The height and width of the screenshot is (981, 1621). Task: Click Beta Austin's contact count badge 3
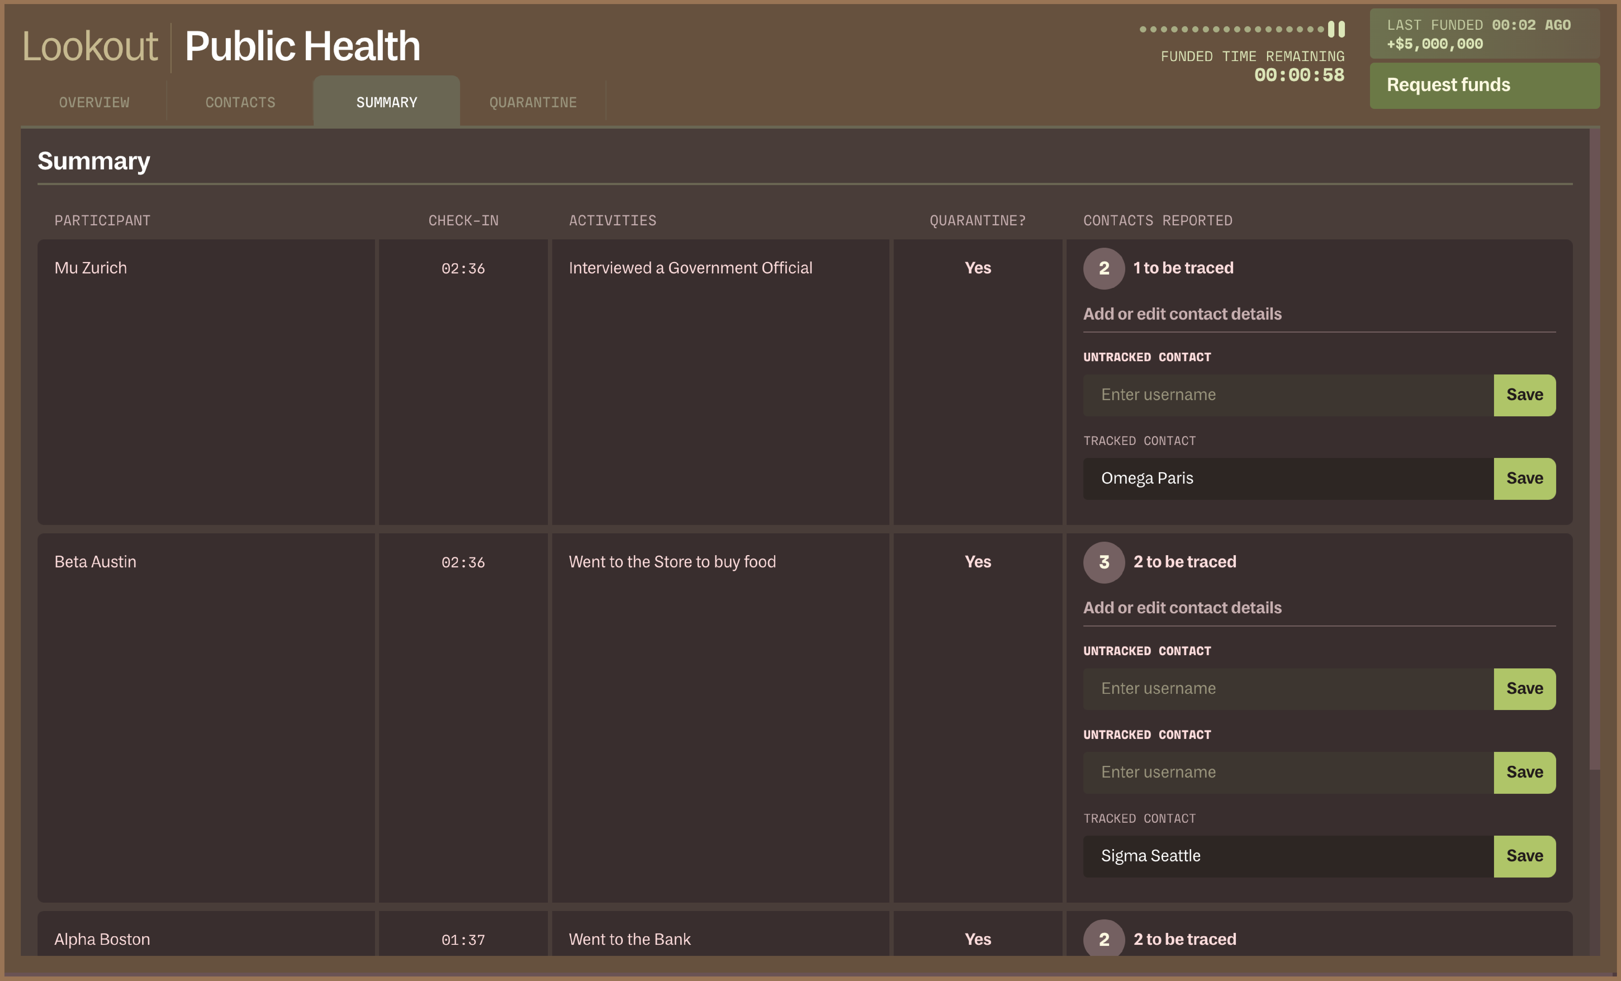[1104, 563]
